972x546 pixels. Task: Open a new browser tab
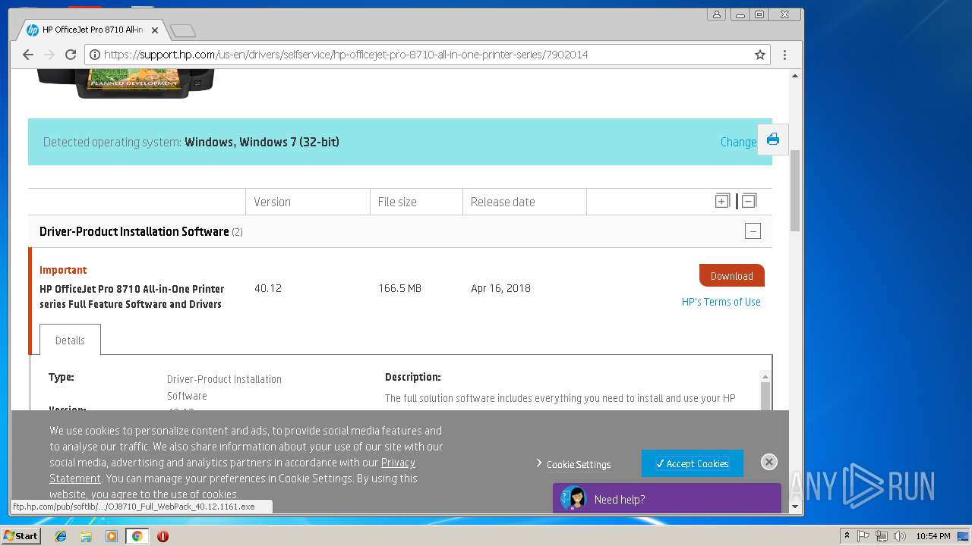[x=183, y=30]
